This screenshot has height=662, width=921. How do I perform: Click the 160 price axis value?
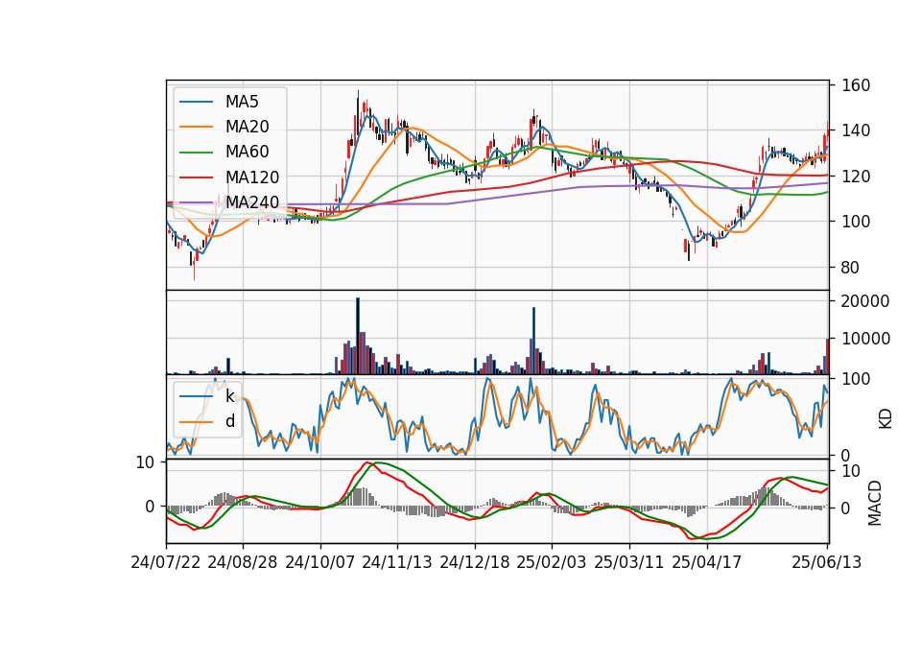[855, 85]
